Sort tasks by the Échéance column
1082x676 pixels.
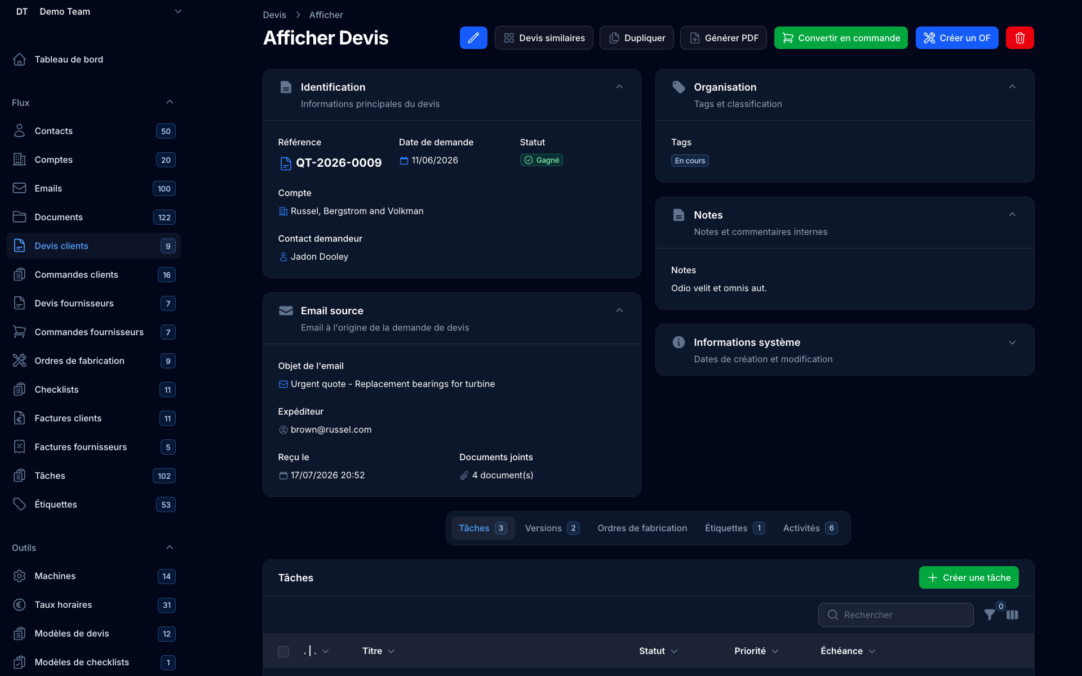click(x=848, y=651)
